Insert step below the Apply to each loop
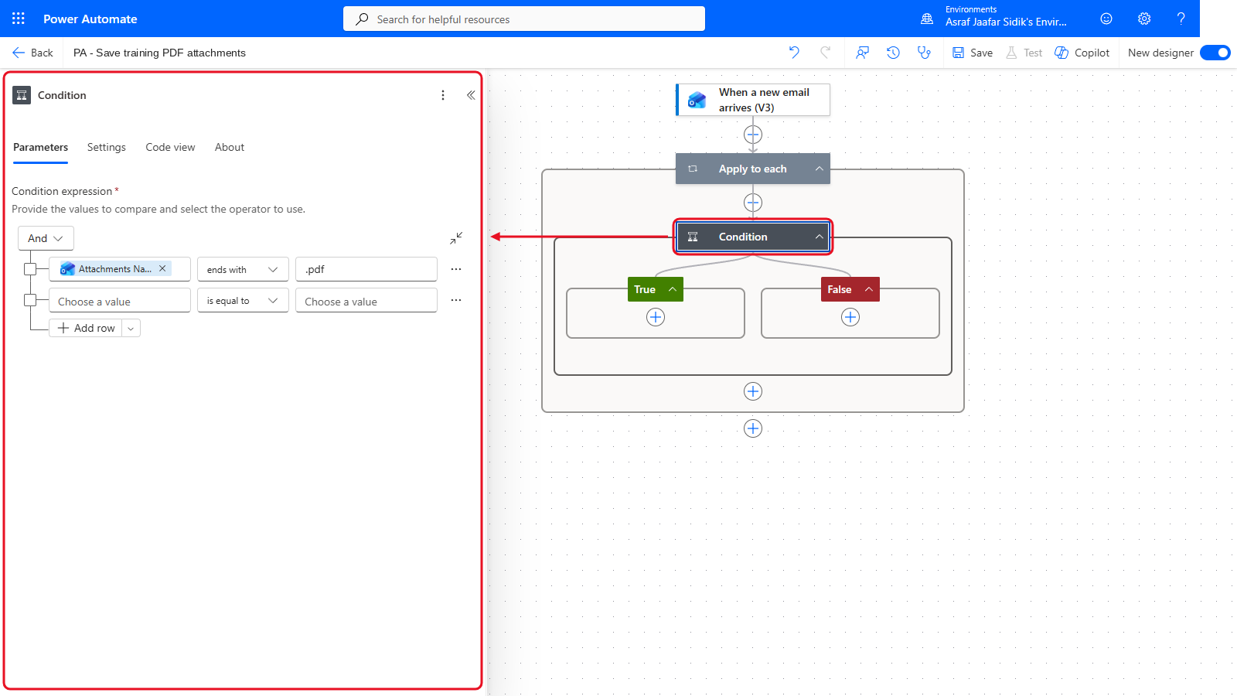The height and width of the screenshot is (696, 1237). (x=753, y=428)
